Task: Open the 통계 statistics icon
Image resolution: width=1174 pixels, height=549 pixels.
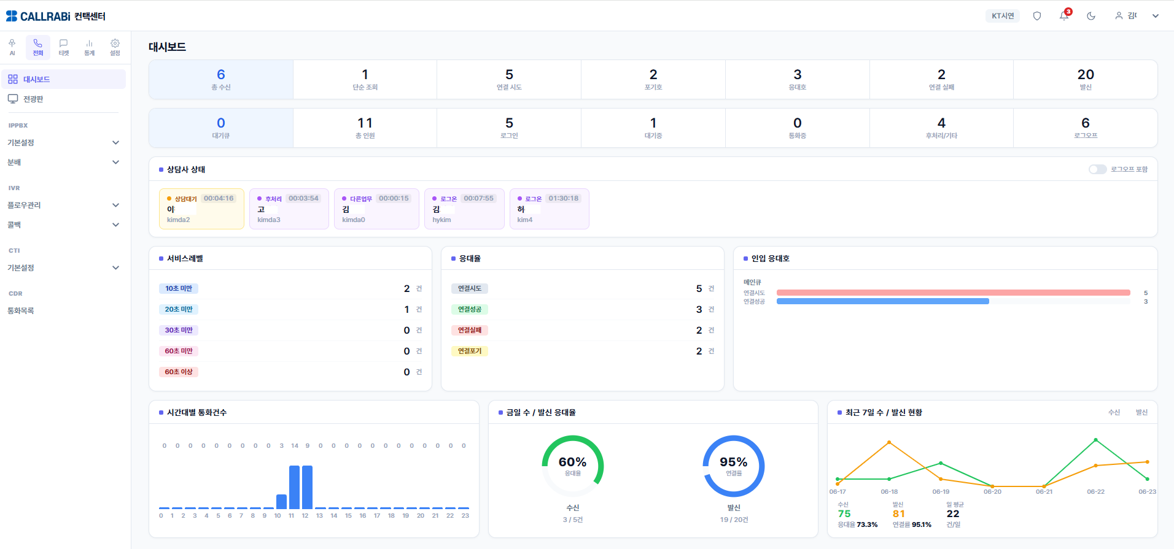Action: click(x=89, y=47)
